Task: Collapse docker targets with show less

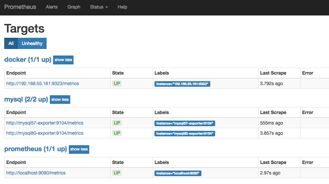Action: point(63,60)
